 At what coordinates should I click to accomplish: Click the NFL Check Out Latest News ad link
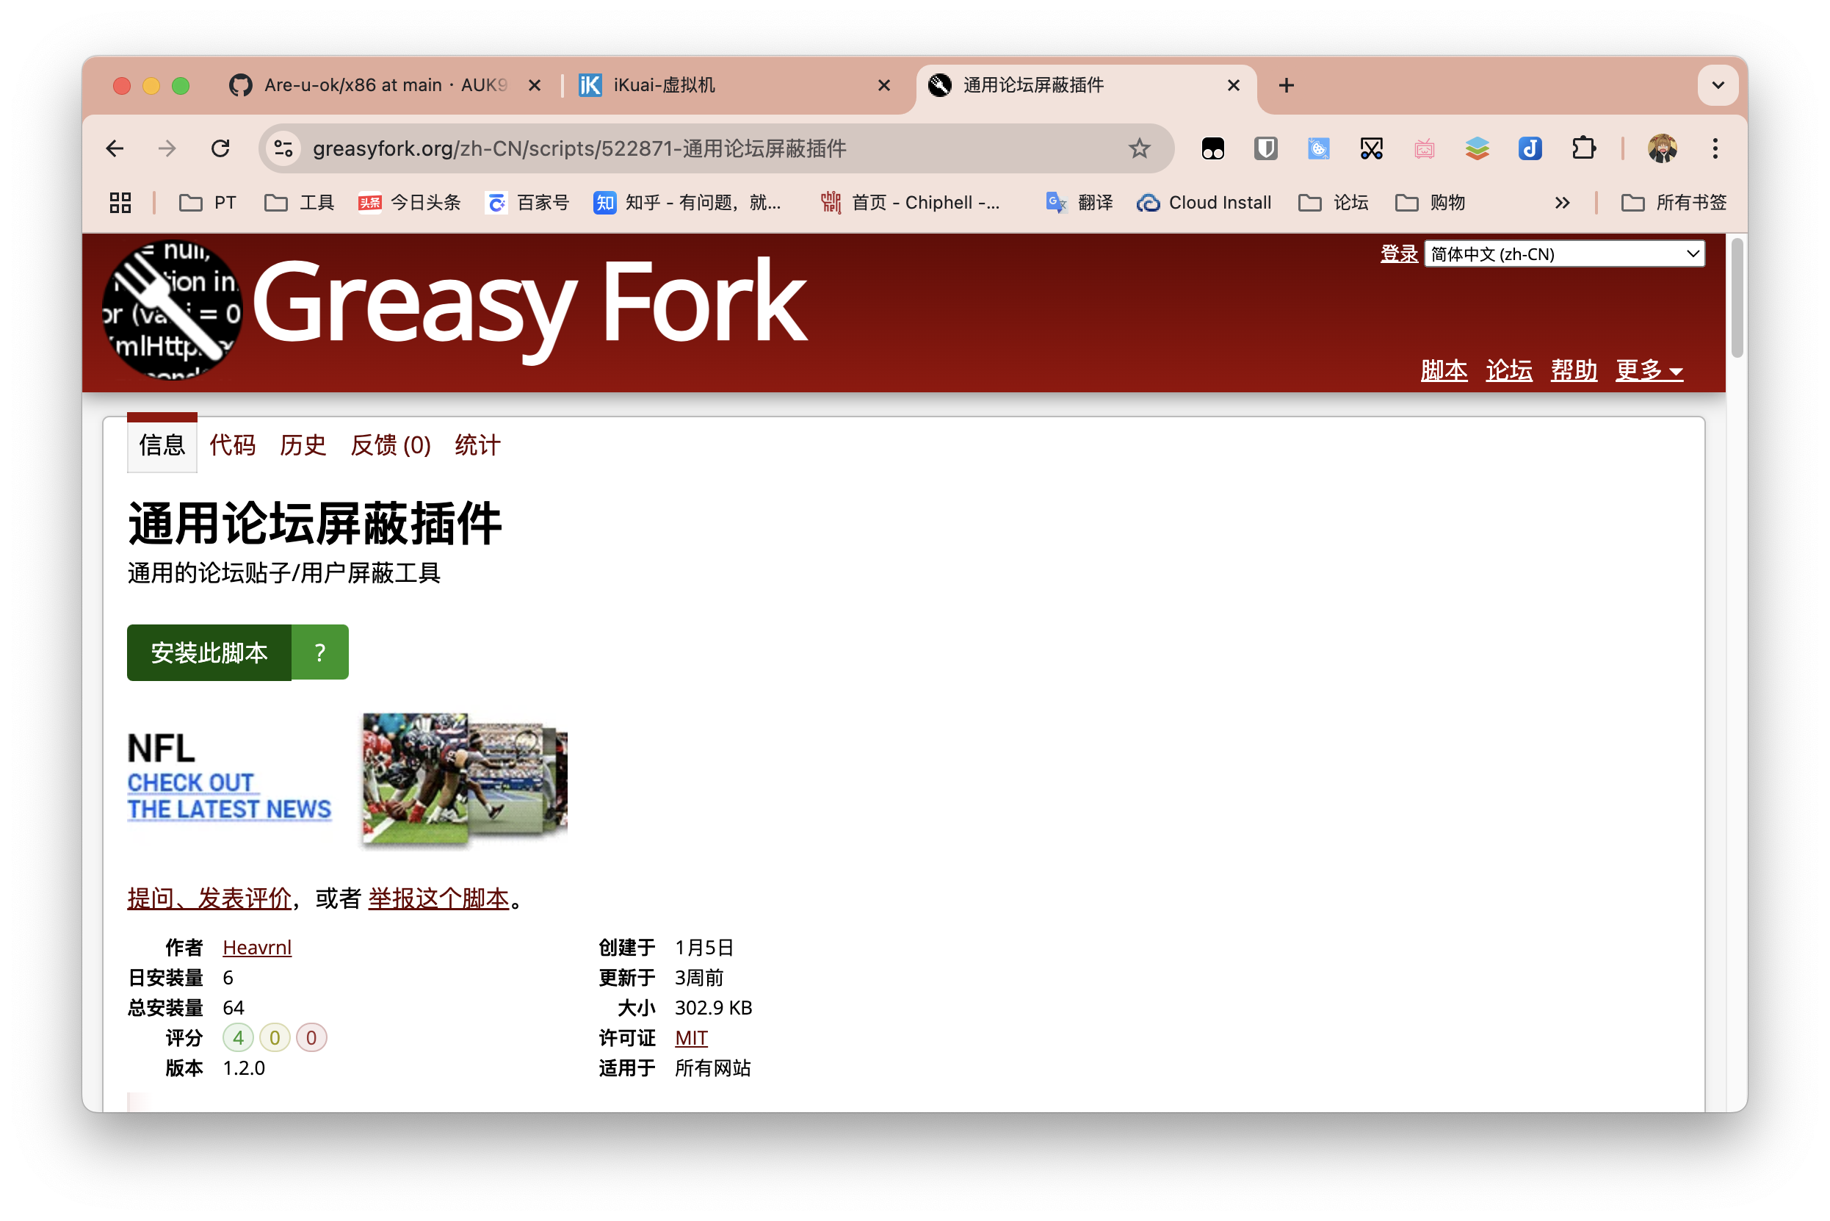tap(229, 796)
